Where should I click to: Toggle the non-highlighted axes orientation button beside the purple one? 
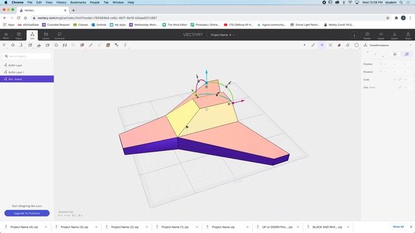(x=395, y=54)
